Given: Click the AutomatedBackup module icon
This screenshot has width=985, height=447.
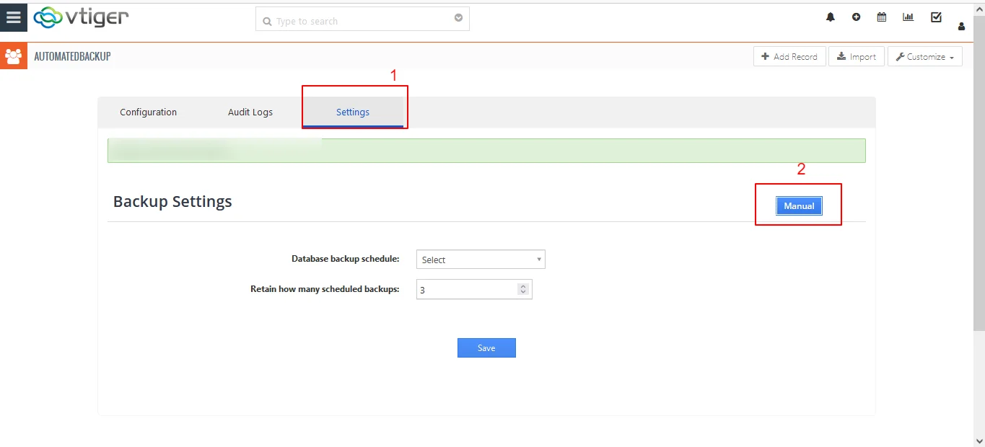Looking at the screenshot, I should pyautogui.click(x=13, y=56).
